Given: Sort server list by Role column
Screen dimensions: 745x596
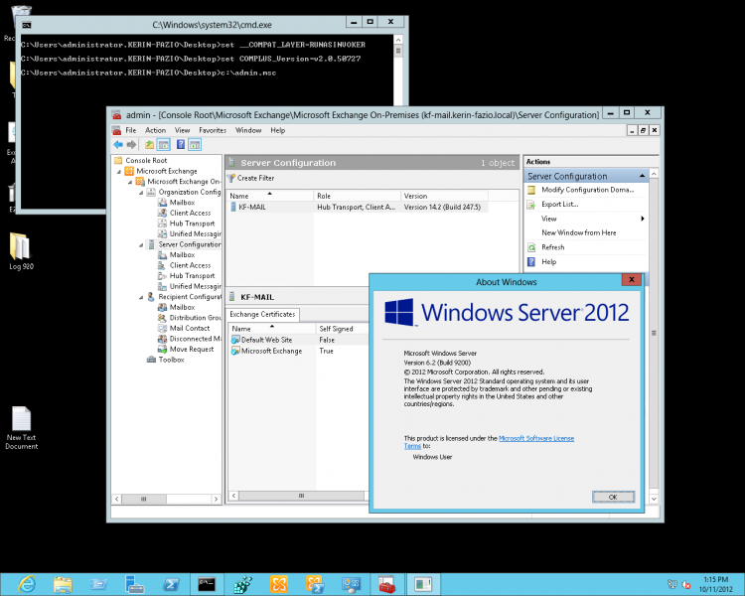Looking at the screenshot, I should pyautogui.click(x=358, y=196).
